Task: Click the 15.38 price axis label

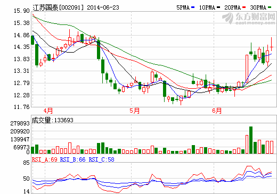Action: coord(22,23)
